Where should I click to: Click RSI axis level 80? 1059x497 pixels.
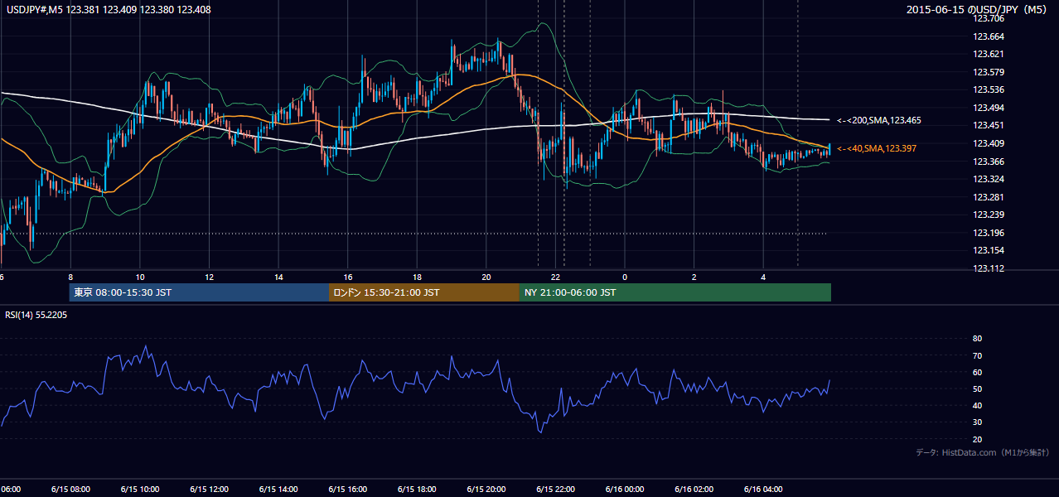977,339
